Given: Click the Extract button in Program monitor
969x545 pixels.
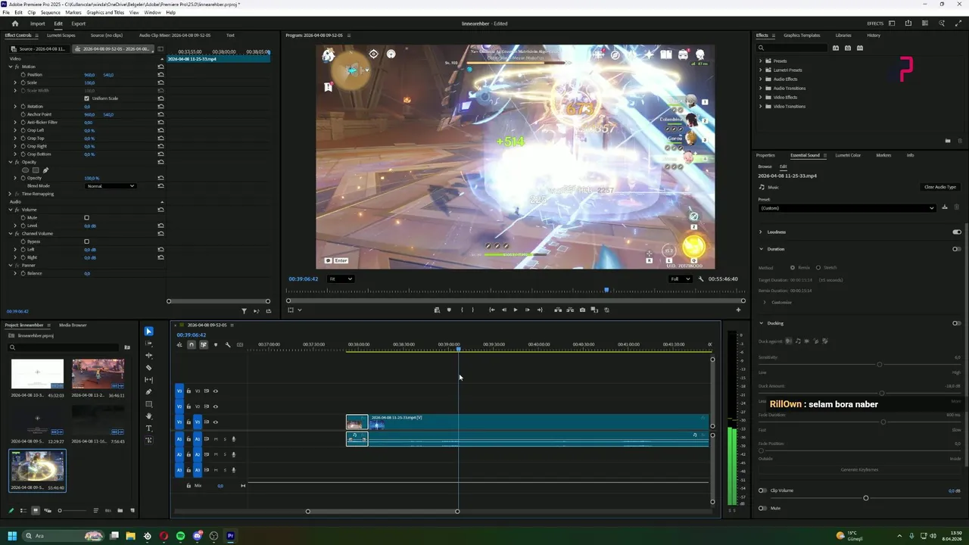Looking at the screenshot, I should tap(570, 310).
